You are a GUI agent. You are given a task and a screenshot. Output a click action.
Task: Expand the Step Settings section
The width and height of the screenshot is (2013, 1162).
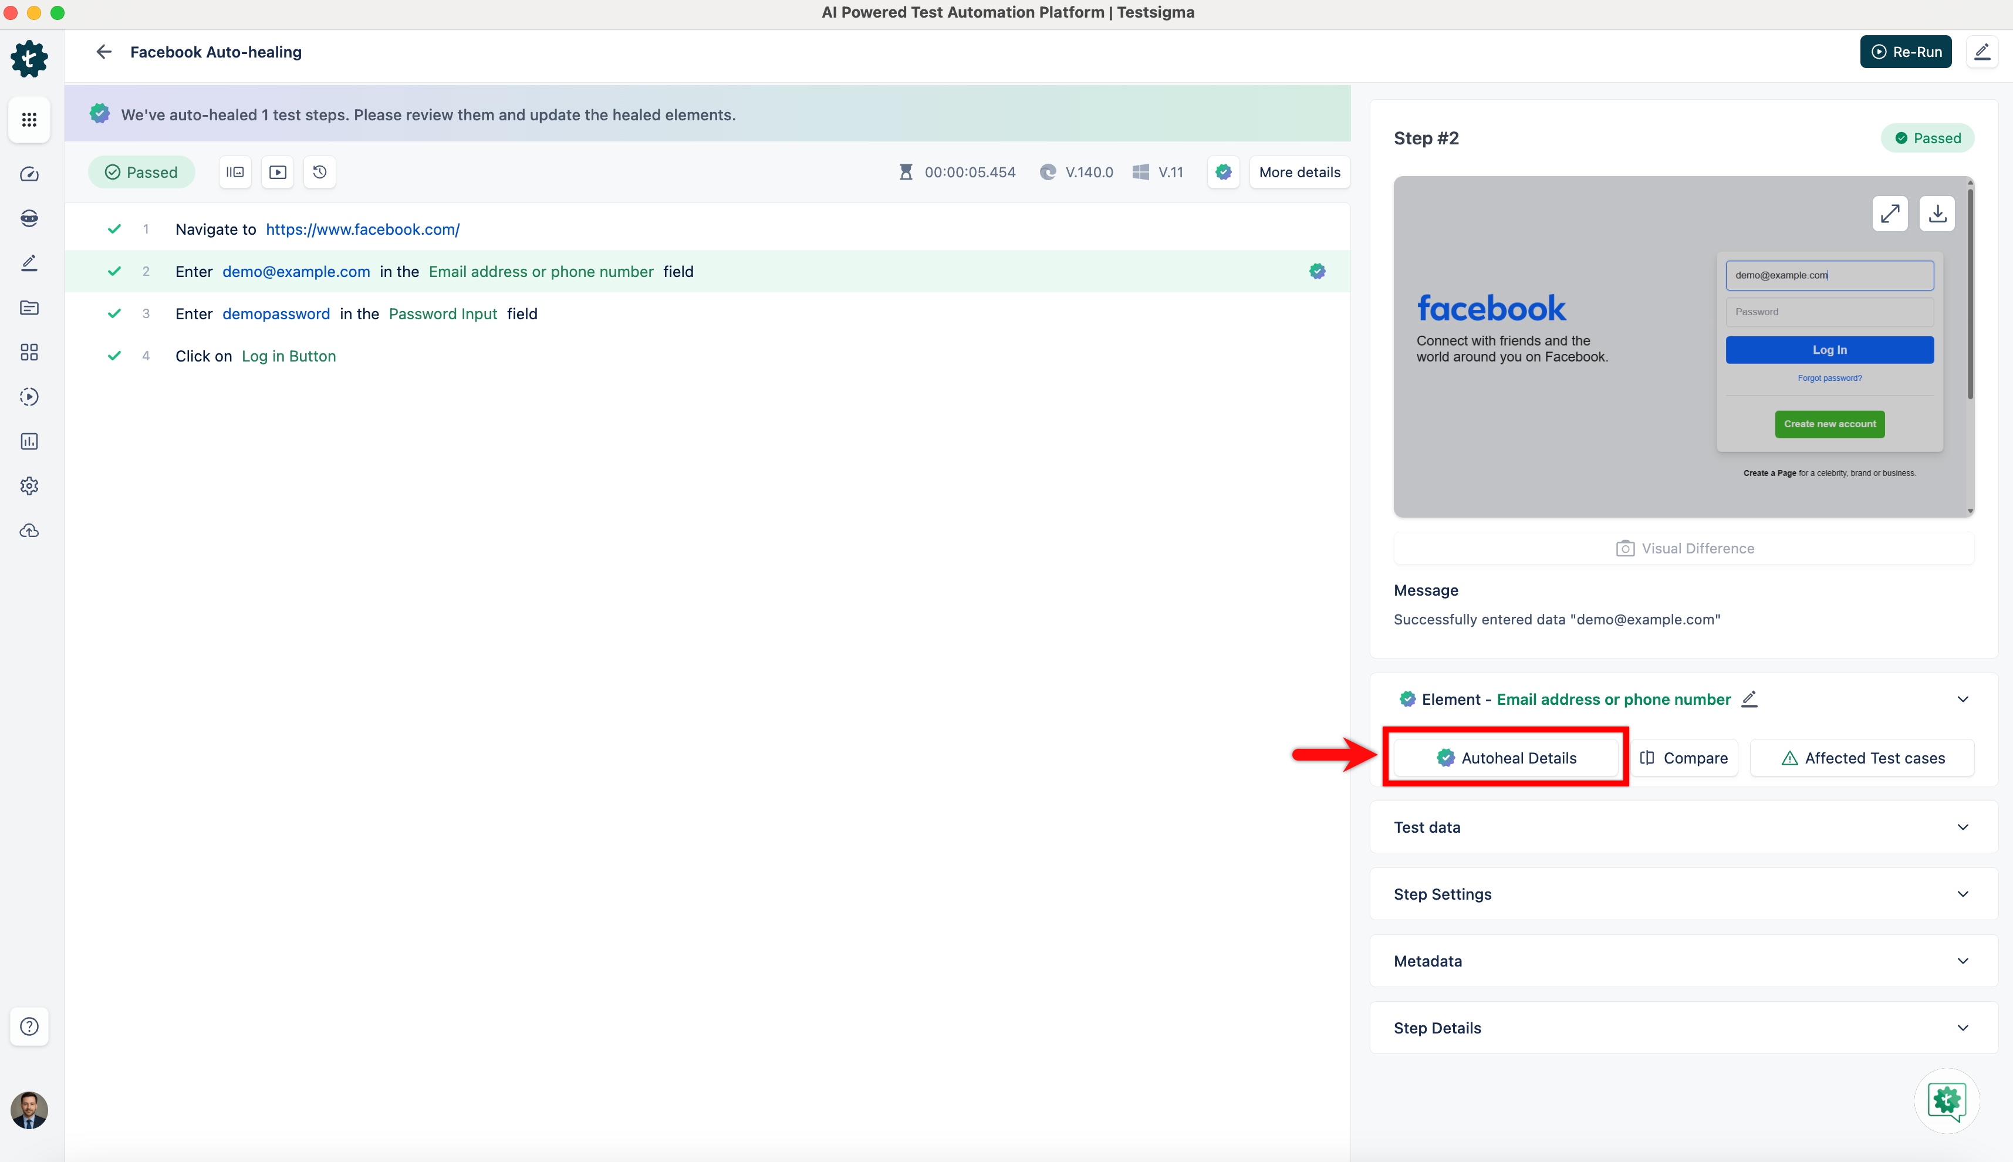(1963, 894)
